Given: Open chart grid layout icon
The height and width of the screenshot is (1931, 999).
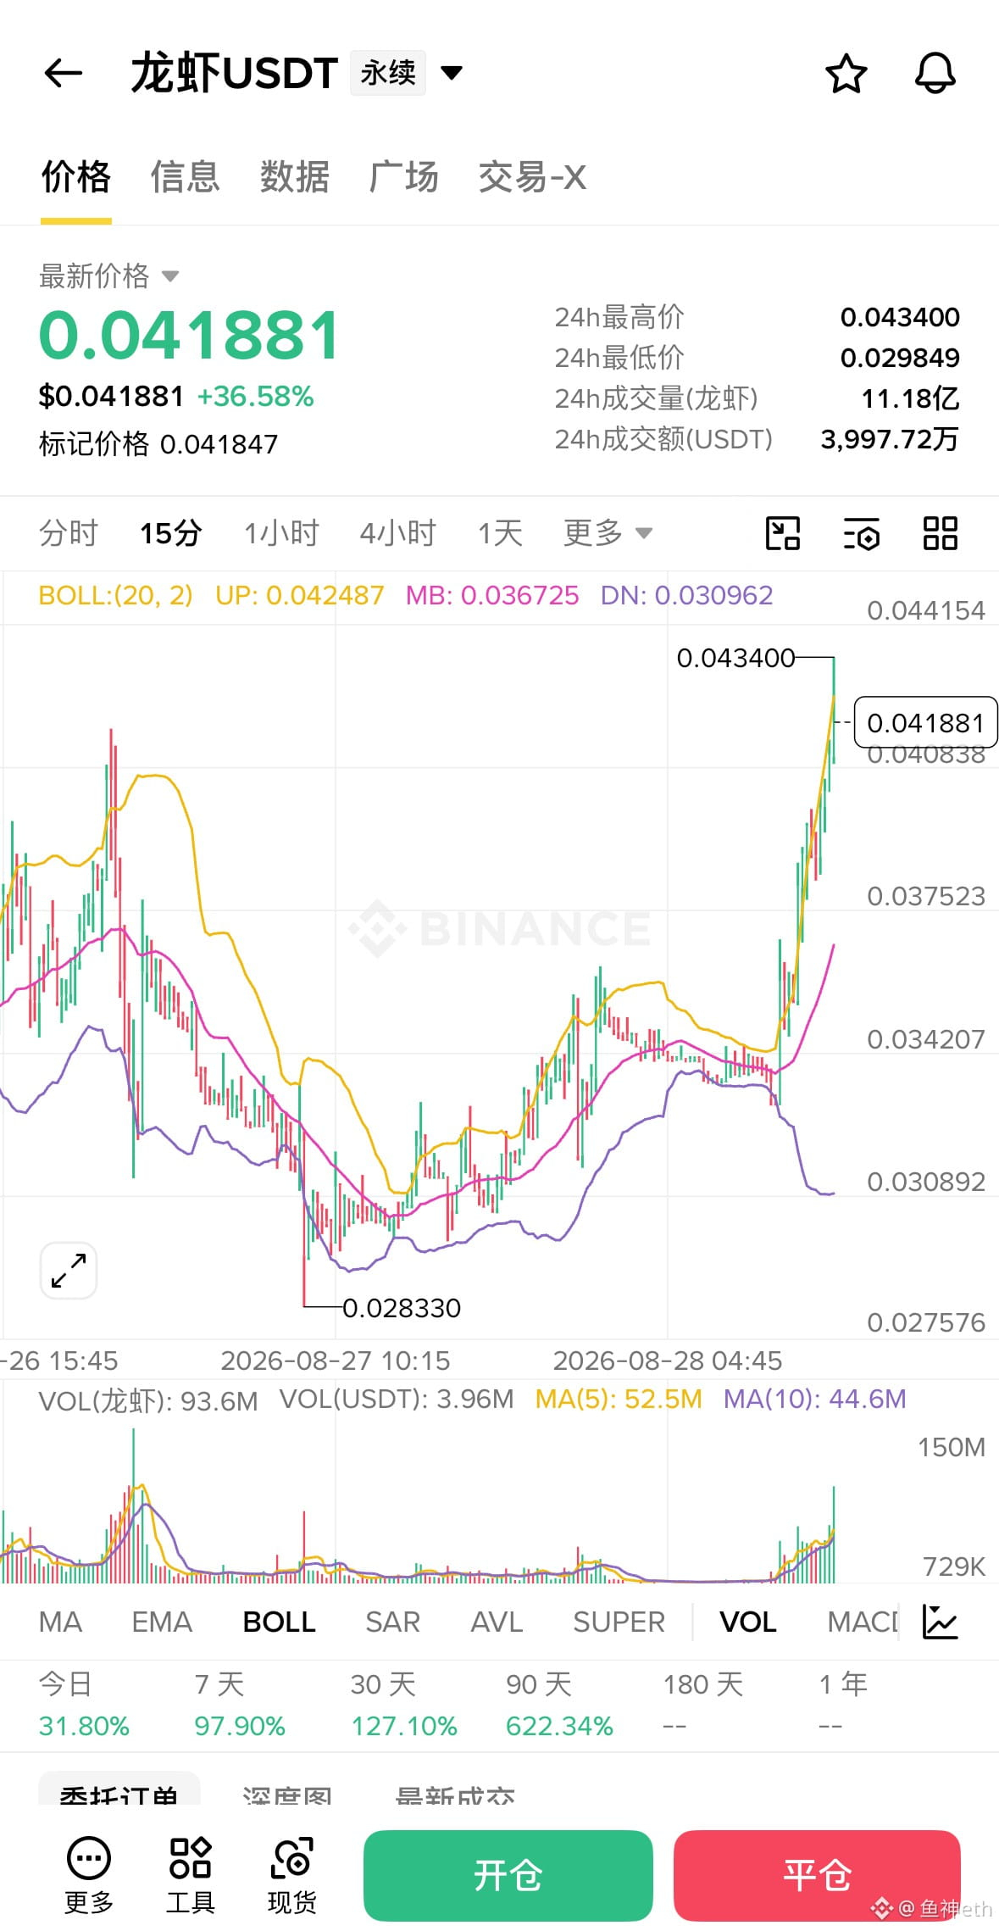Looking at the screenshot, I should [941, 533].
